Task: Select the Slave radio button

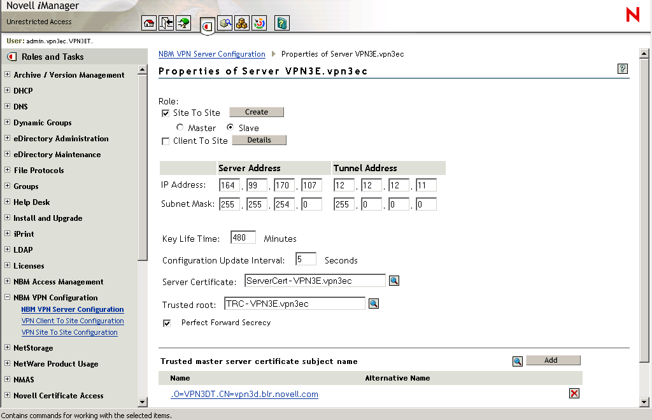Action: tap(230, 127)
